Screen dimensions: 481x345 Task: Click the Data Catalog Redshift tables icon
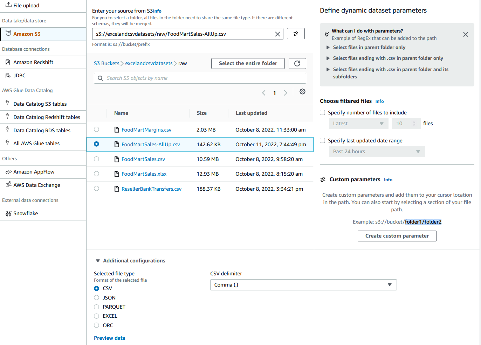click(x=7, y=117)
